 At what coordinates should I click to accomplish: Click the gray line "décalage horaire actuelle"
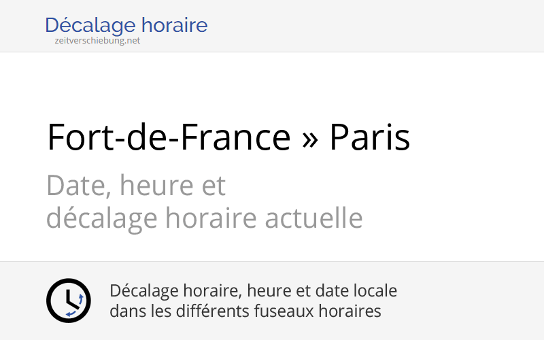click(204, 218)
